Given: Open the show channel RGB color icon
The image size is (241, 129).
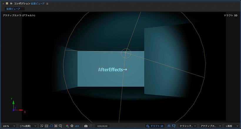Looking at the screenshot, I should [x=67, y=126].
